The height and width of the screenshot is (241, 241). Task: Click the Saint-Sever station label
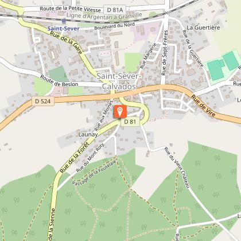pyautogui.click(x=63, y=29)
